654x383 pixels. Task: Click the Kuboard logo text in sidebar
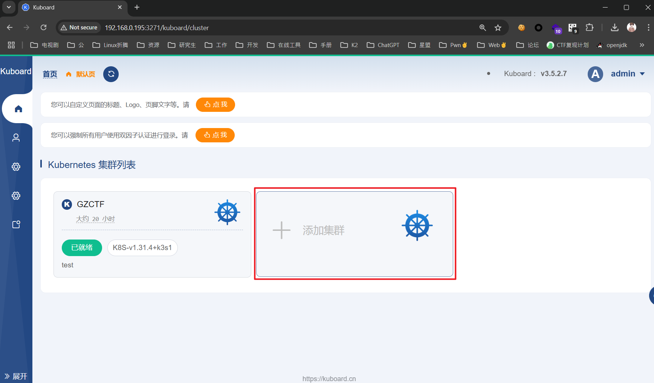pyautogui.click(x=16, y=71)
